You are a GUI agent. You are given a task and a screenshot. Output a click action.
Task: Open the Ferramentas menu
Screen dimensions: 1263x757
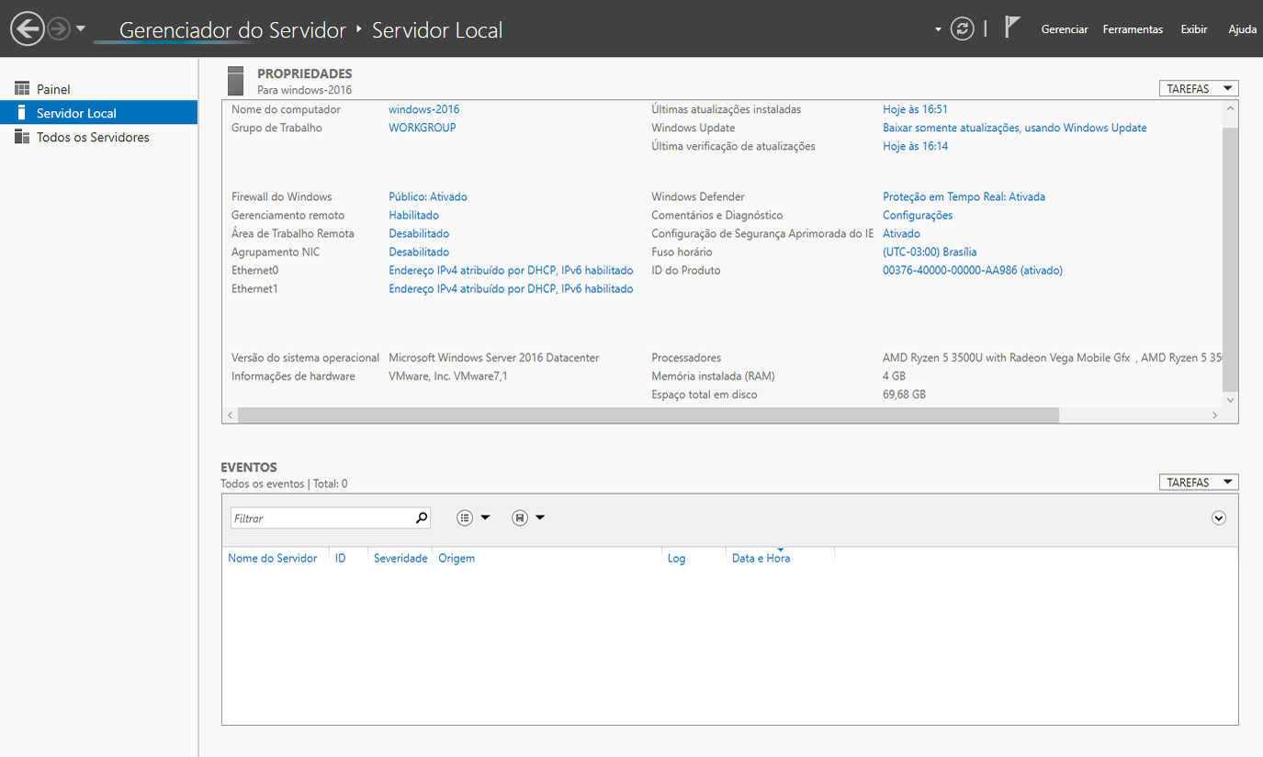(x=1133, y=29)
